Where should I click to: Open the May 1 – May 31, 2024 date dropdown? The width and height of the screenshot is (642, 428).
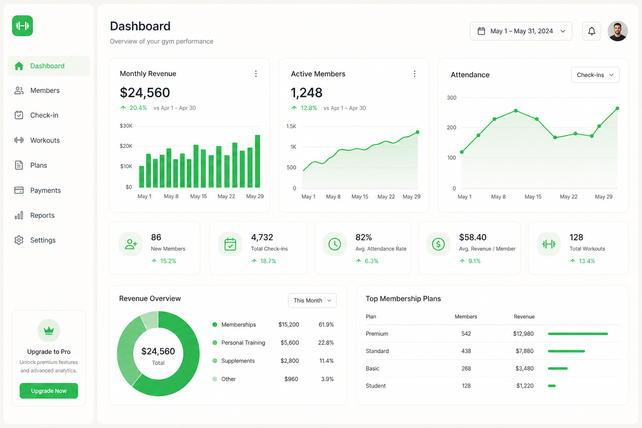click(x=521, y=31)
